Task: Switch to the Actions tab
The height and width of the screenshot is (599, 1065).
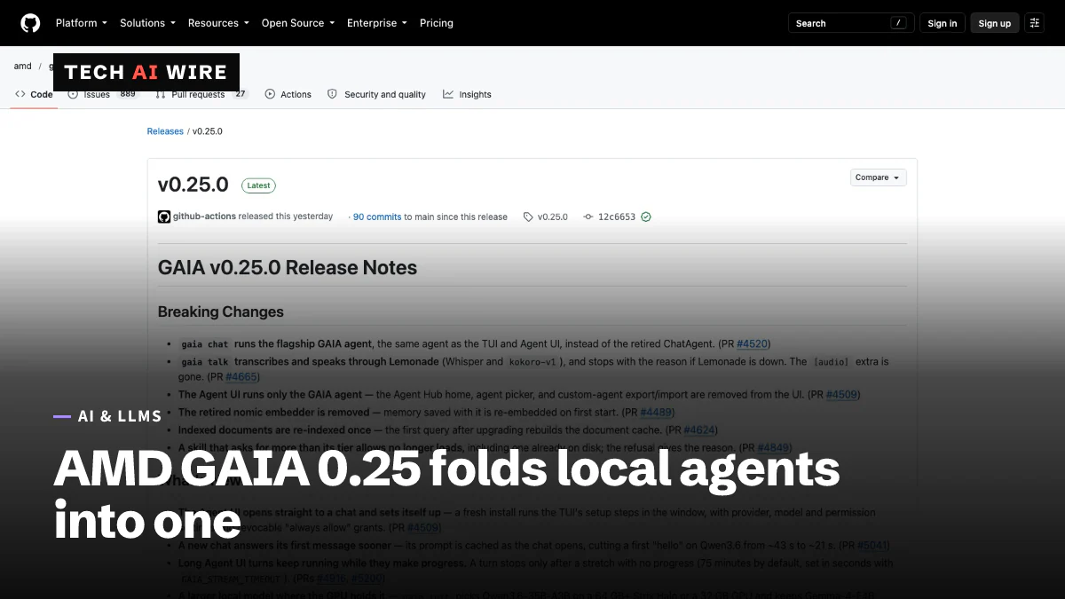Action: tap(288, 94)
